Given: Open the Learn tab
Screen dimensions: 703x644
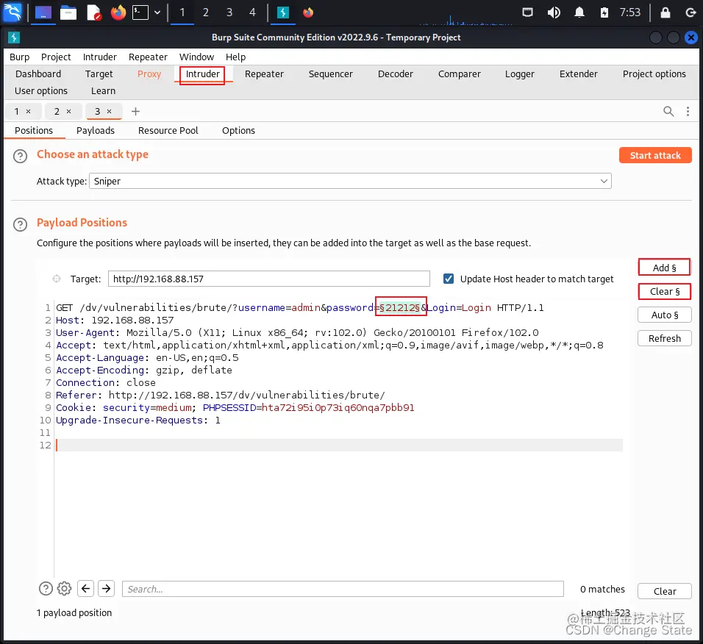Looking at the screenshot, I should (103, 91).
